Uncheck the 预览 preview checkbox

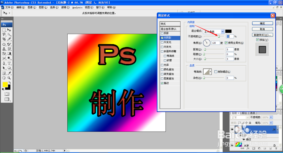(x=258, y=40)
